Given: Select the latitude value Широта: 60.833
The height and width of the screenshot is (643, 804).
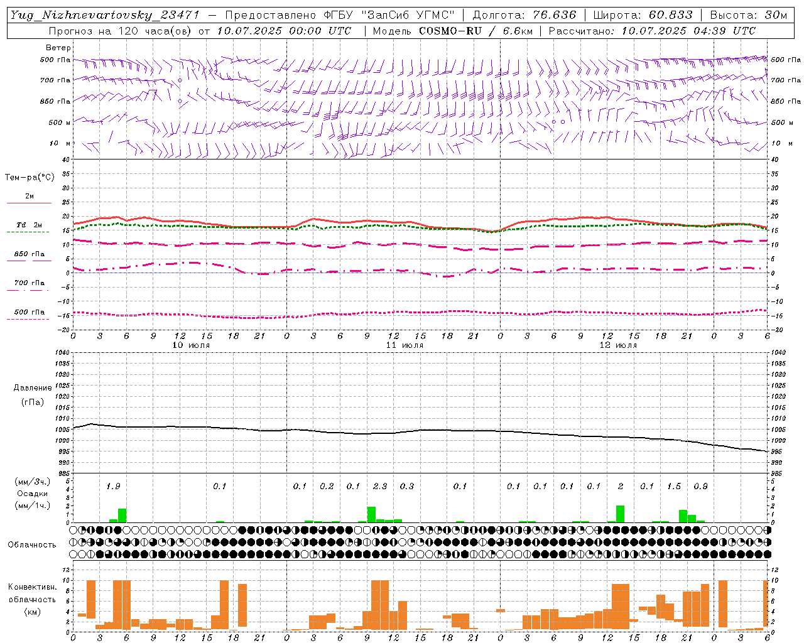Looking at the screenshot, I should [643, 15].
